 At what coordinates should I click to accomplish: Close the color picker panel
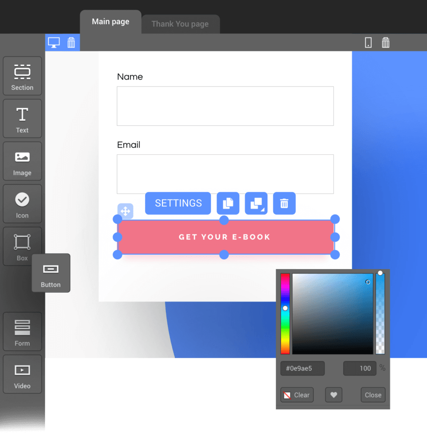click(373, 395)
